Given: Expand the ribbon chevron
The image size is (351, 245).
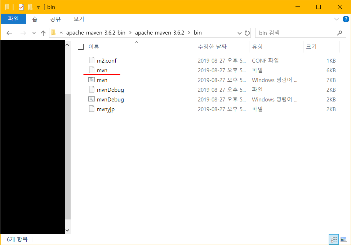Looking at the screenshot, I should 337,19.
